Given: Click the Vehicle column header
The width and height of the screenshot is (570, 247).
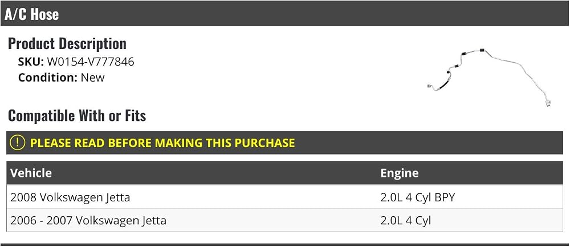Looking at the screenshot, I should 31,173.
